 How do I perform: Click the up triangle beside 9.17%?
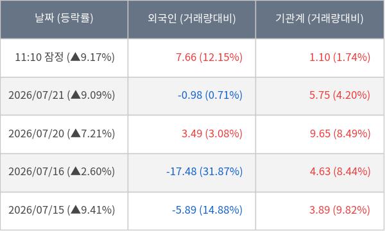pos(75,57)
